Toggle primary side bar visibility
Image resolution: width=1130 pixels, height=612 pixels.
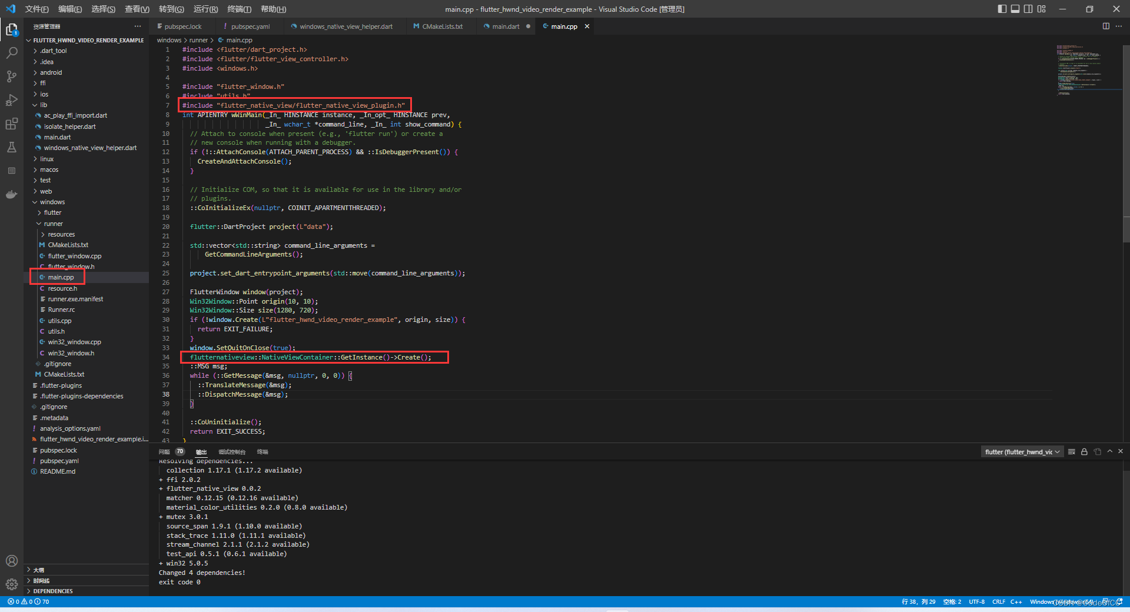click(1002, 9)
